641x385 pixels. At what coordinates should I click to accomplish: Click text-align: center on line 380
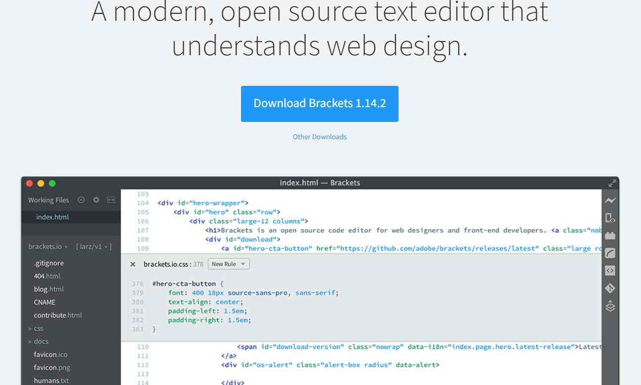205,302
